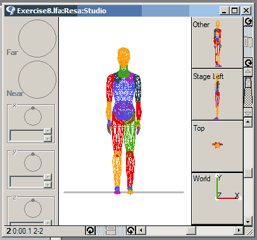Click the rotate icon below the zoom slider
Screen dimensions: 257x240
[x=248, y=63]
